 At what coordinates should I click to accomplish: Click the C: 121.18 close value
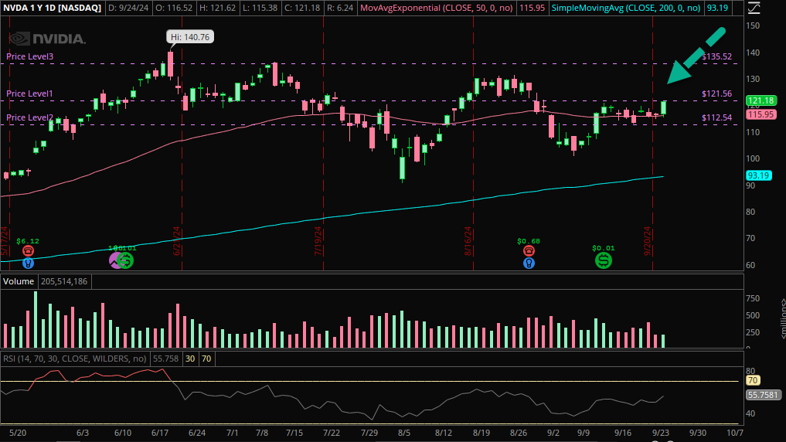coord(301,8)
